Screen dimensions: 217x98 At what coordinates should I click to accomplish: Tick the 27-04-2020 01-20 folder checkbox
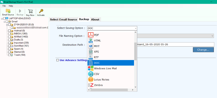click(9, 24)
